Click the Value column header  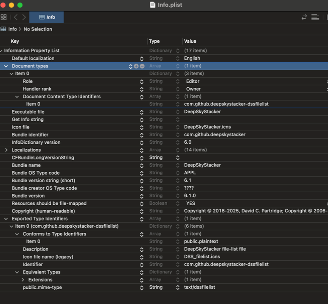point(190,41)
